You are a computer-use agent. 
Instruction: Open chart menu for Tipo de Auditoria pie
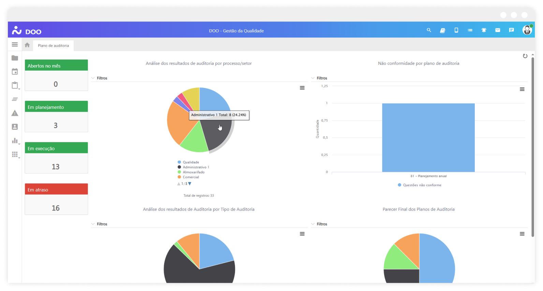(x=302, y=234)
